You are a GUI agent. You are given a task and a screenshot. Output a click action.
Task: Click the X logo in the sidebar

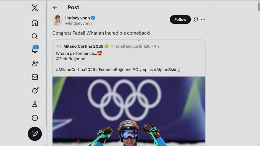[x=35, y=8]
